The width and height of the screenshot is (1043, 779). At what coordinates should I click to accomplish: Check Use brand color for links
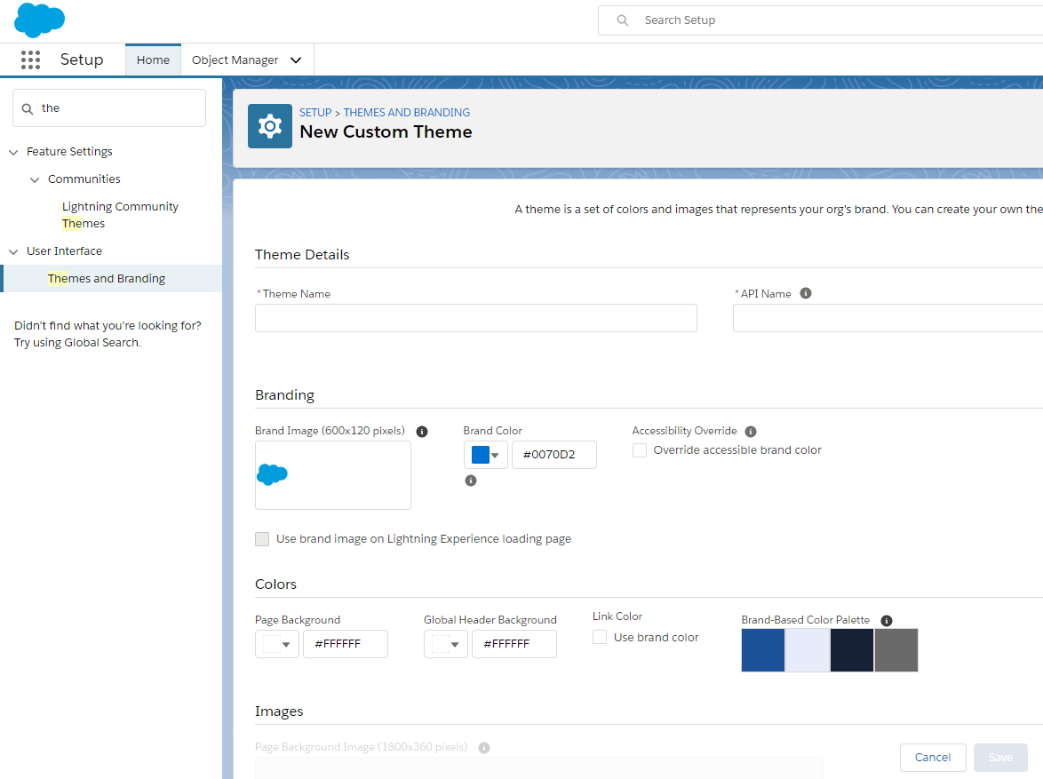[x=600, y=637]
